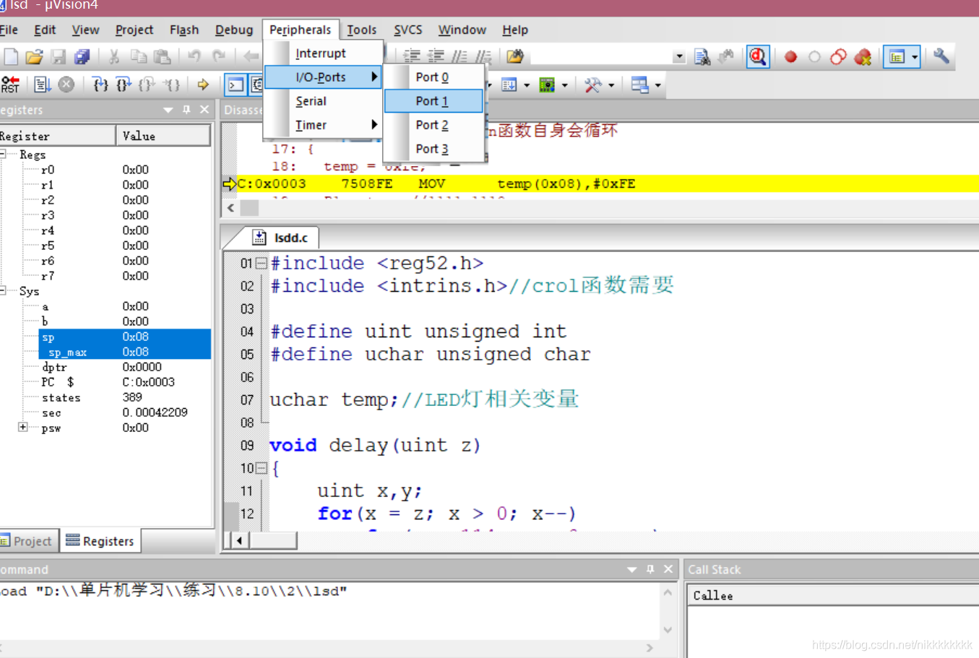
Task: Choose Port 0 from I/O-Ports
Action: point(433,77)
